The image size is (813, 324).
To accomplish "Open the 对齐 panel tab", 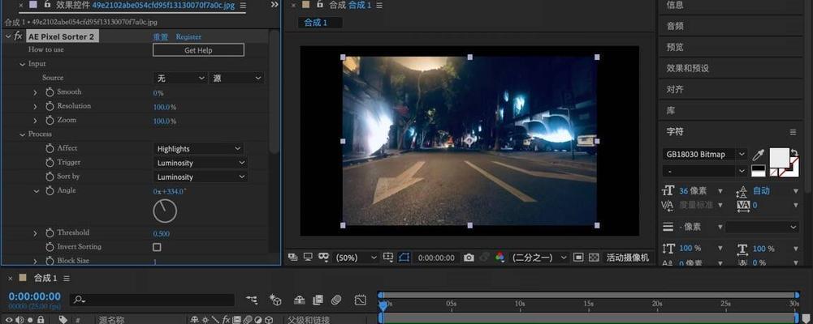I will click(x=675, y=89).
